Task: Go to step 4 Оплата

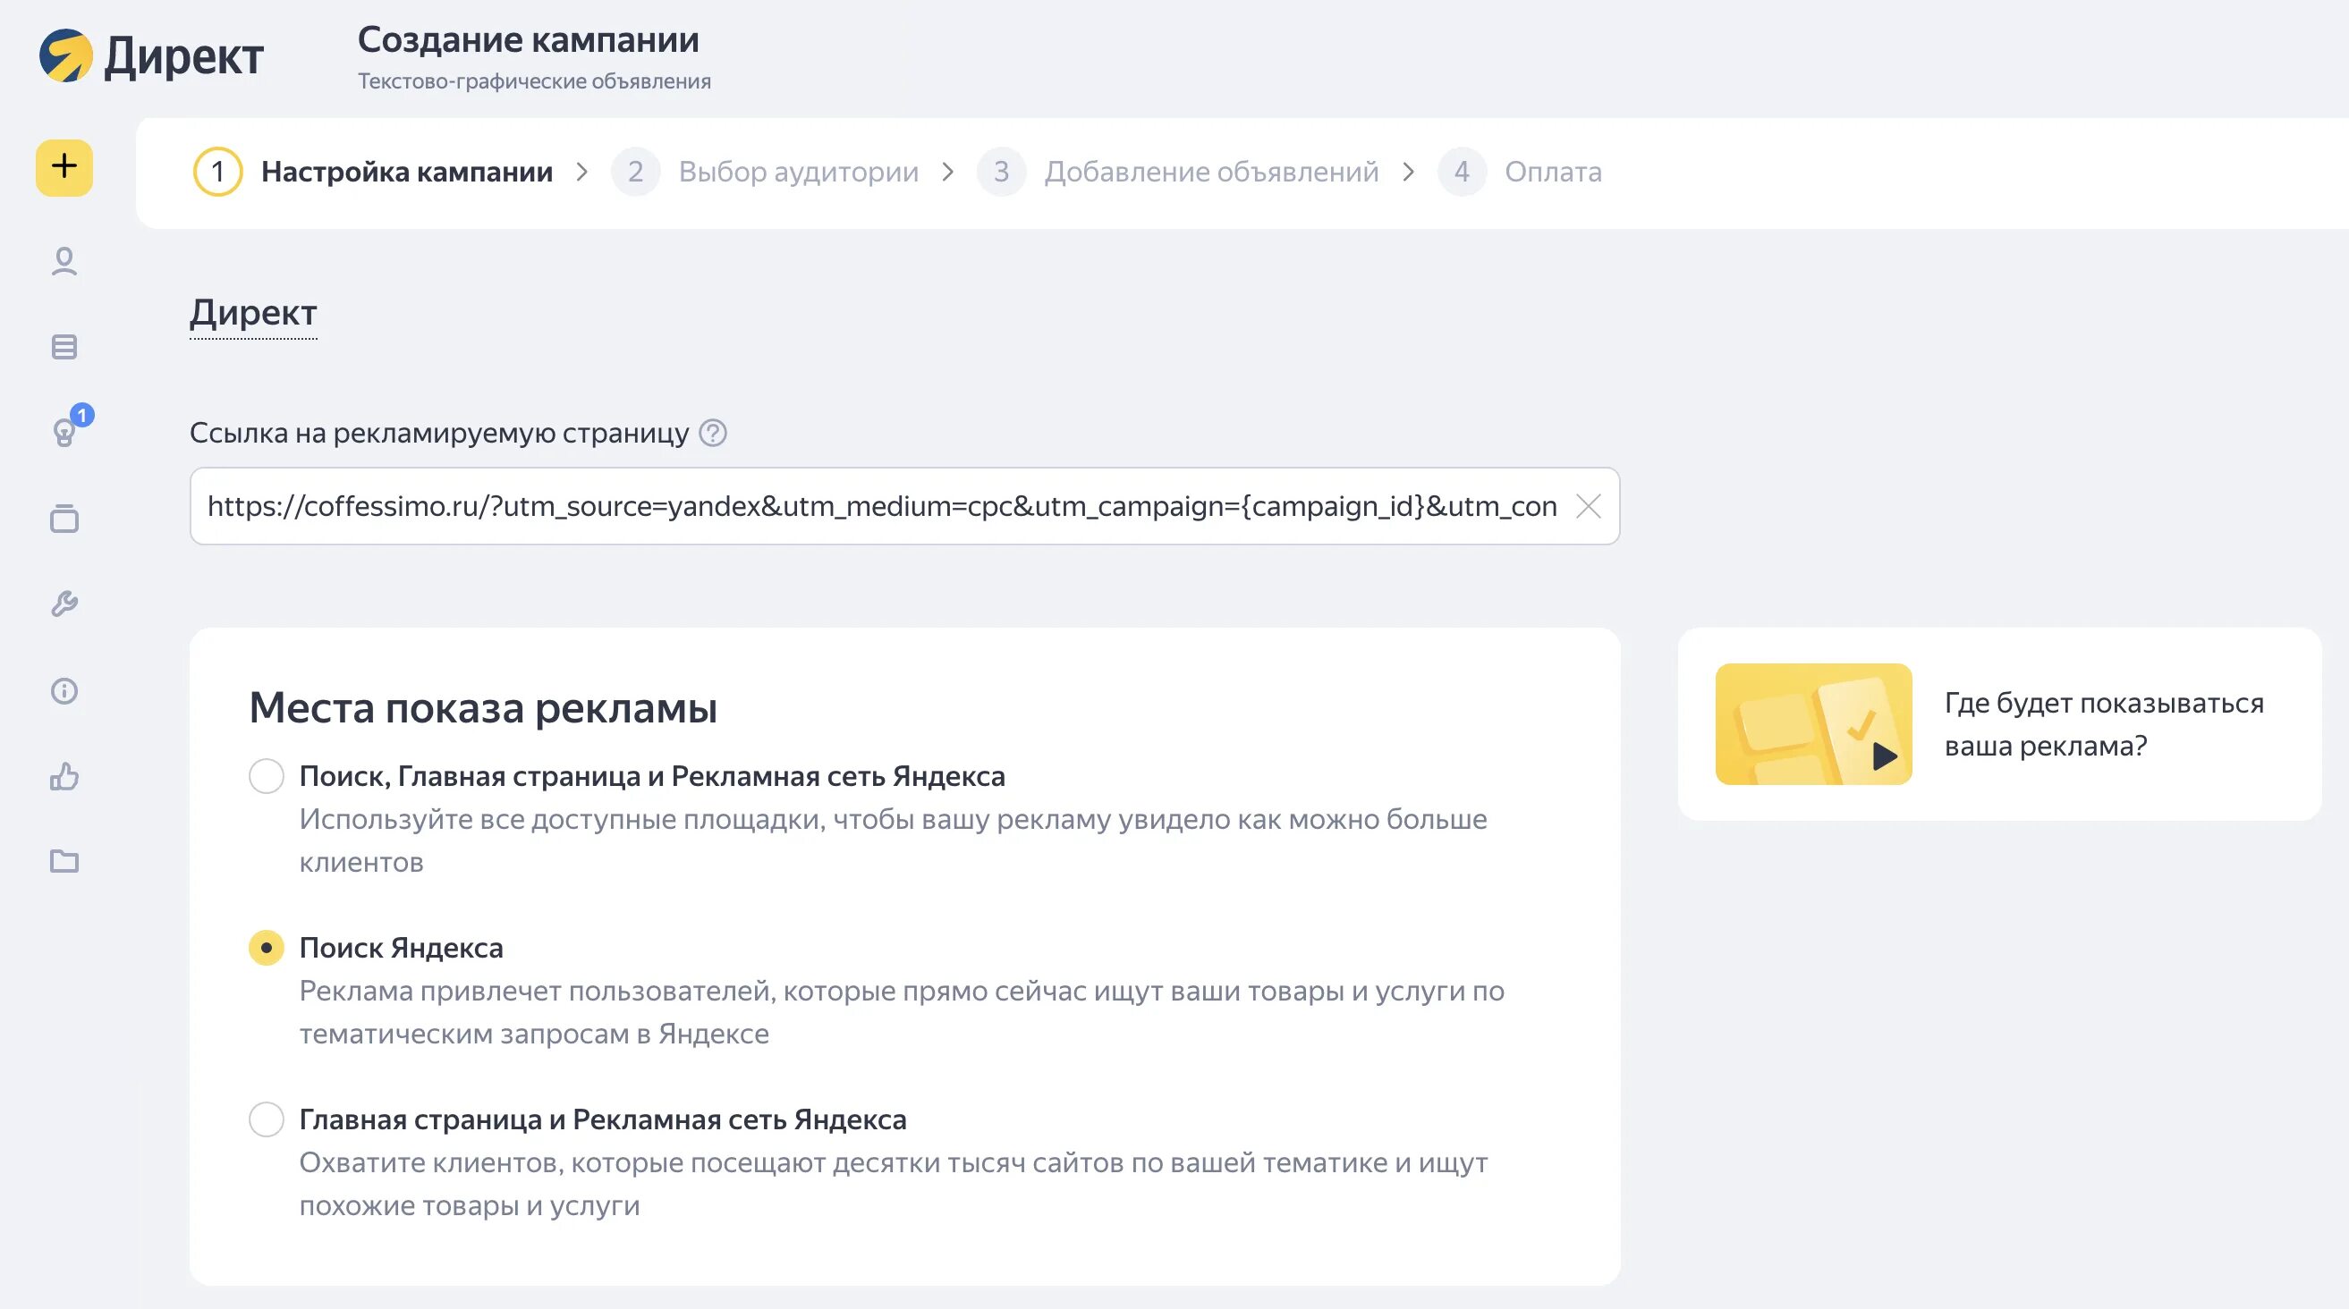Action: tap(1552, 172)
